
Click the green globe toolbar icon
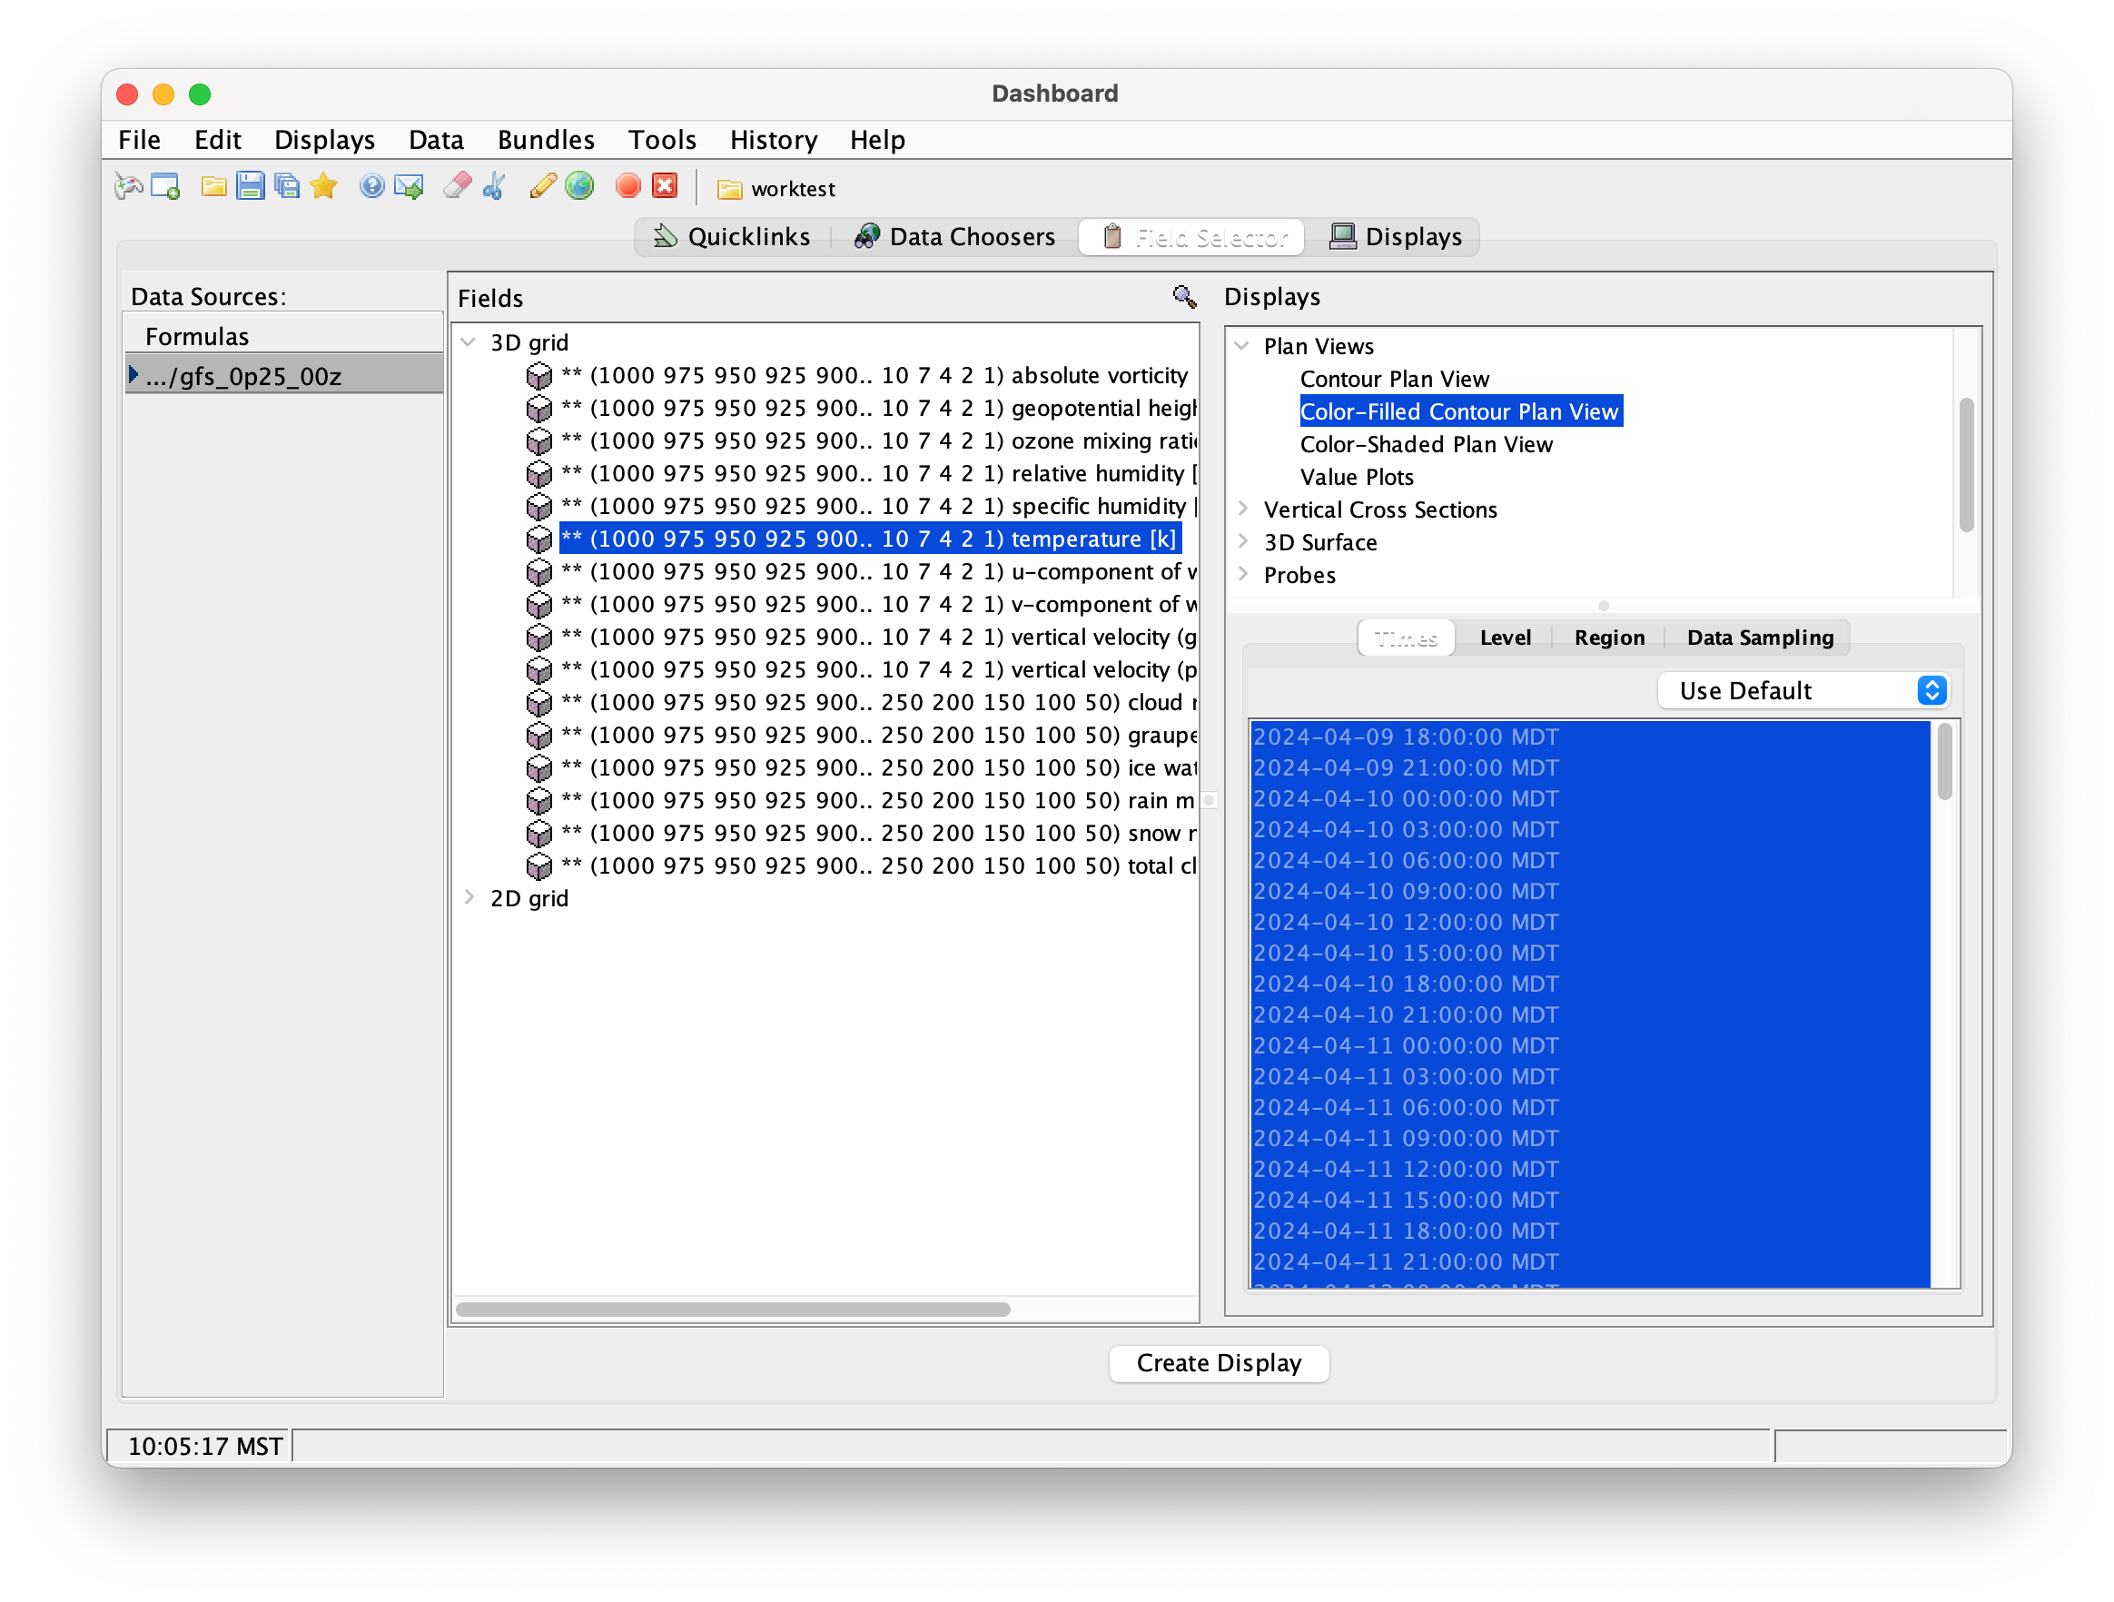[x=579, y=186]
